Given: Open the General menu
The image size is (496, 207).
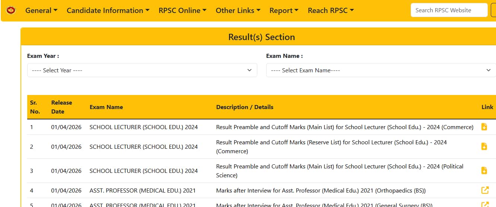Looking at the screenshot, I should pyautogui.click(x=41, y=10).
